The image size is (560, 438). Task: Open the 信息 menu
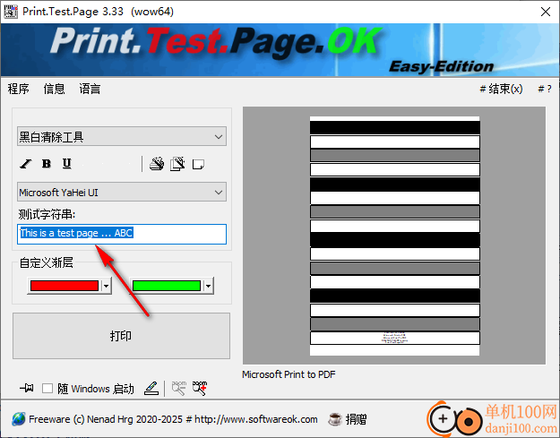pos(55,89)
